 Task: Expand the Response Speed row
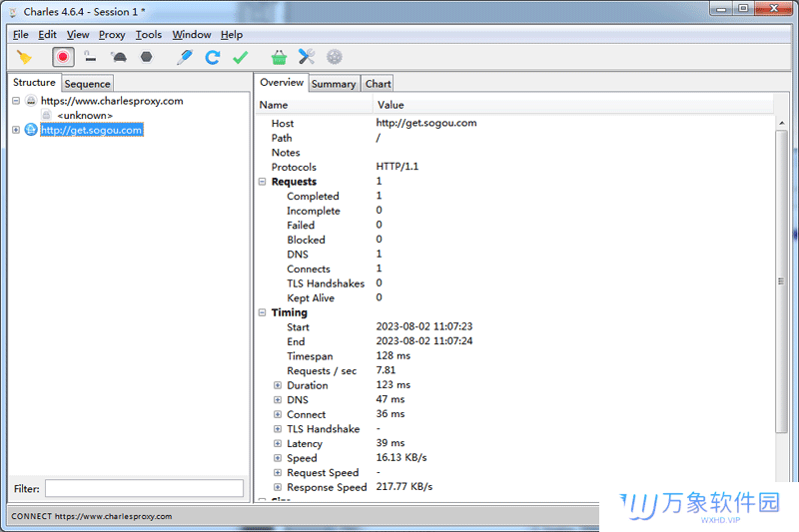pos(278,487)
